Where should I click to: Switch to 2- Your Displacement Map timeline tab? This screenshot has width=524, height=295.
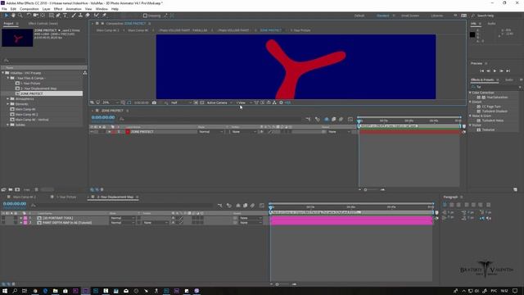(x=115, y=197)
